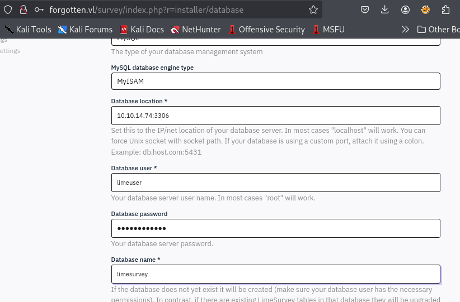Screen dimensions: 460x302
Task: Click the tracking protection shield icon
Action: [8, 9]
